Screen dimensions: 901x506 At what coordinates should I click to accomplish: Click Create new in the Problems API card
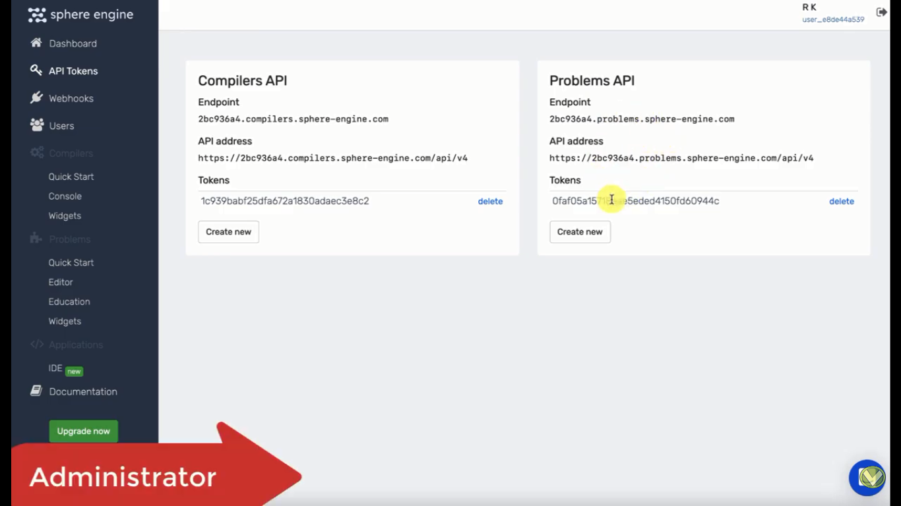pos(580,232)
